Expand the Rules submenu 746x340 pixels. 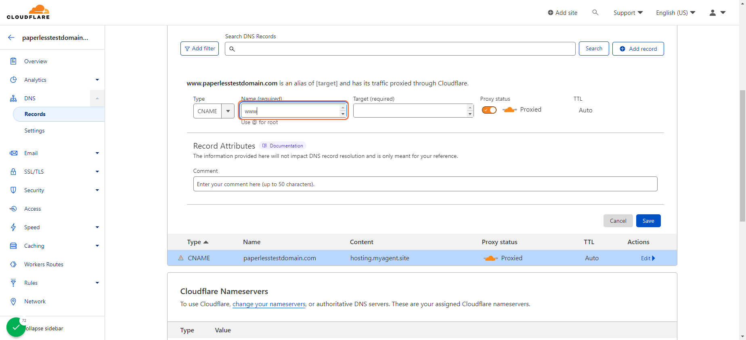click(x=97, y=283)
